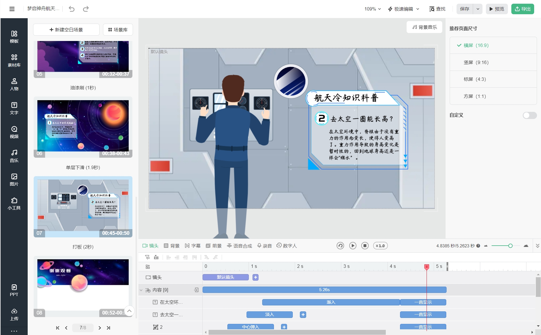The height and width of the screenshot is (335, 541).
Task: Select scene 06 thumbnail
Action: pyautogui.click(x=83, y=127)
